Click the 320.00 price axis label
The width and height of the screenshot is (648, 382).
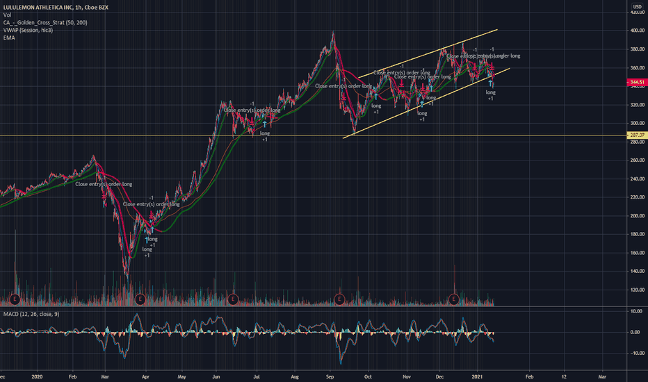(638, 105)
